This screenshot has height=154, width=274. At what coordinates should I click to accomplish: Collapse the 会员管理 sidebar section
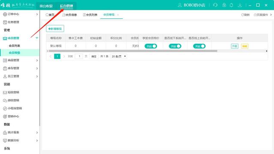point(20,38)
